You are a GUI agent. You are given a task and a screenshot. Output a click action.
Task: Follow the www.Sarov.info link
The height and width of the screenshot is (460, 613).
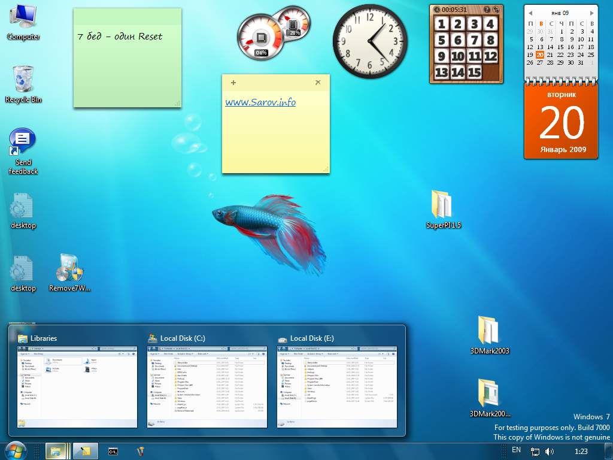coord(260,102)
